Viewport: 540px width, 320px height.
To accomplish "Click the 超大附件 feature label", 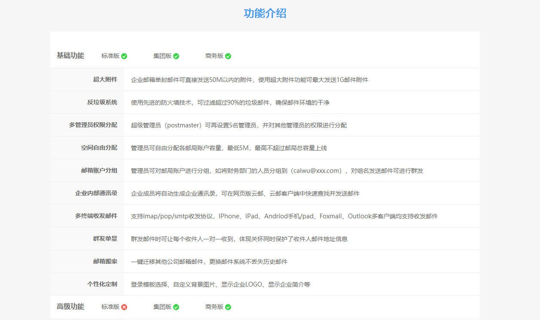I will pos(105,79).
